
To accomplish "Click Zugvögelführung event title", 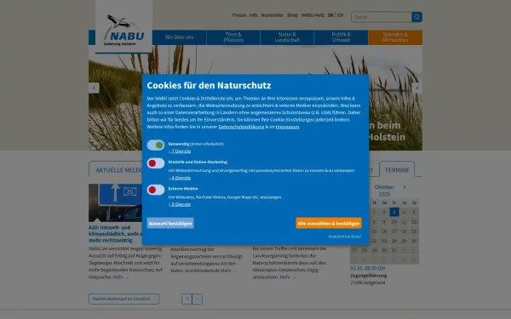I will click(368, 276).
